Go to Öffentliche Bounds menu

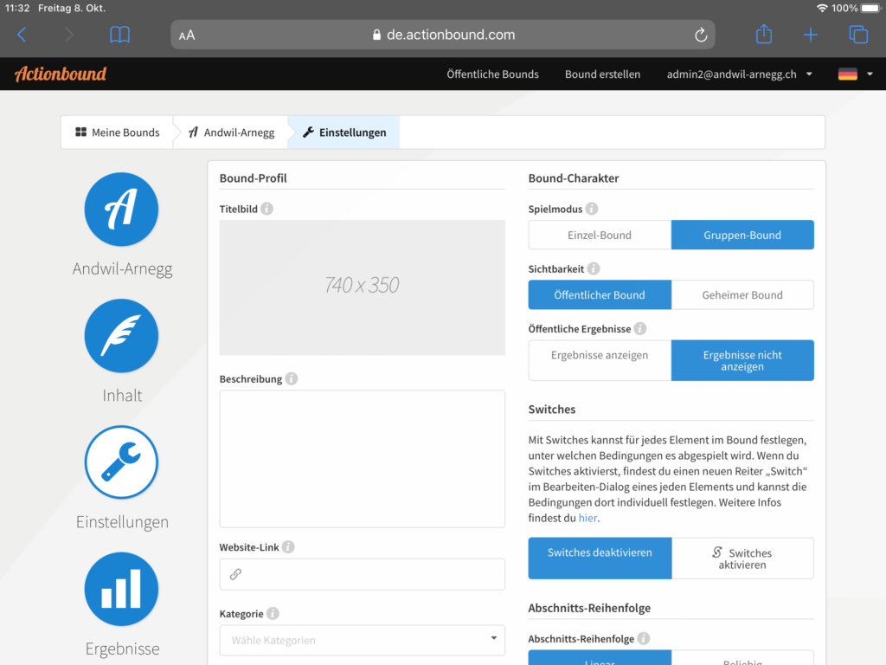click(x=492, y=74)
